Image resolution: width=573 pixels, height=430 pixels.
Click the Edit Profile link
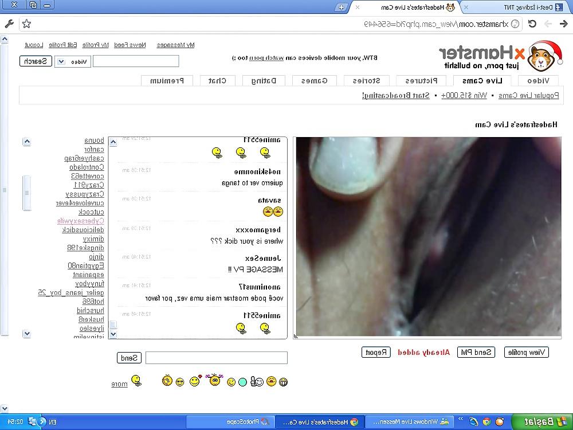[x=63, y=45]
